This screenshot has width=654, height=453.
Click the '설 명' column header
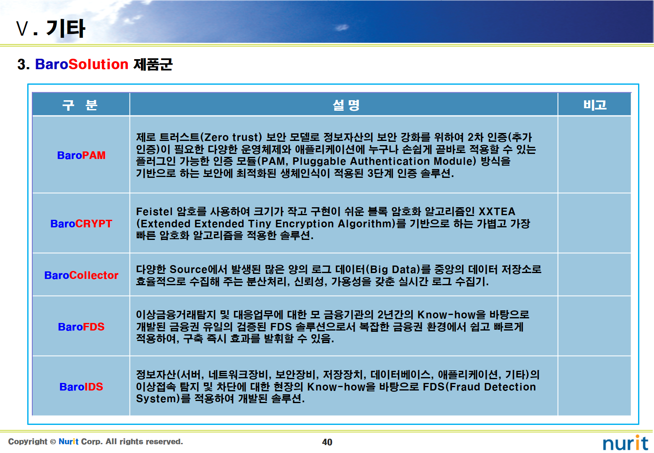pyautogui.click(x=344, y=104)
